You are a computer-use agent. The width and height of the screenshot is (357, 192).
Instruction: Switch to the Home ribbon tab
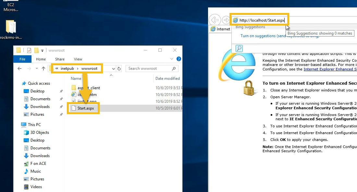click(41, 59)
